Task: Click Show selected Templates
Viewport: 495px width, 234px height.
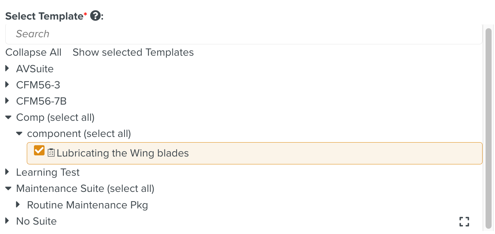Action: click(x=133, y=52)
